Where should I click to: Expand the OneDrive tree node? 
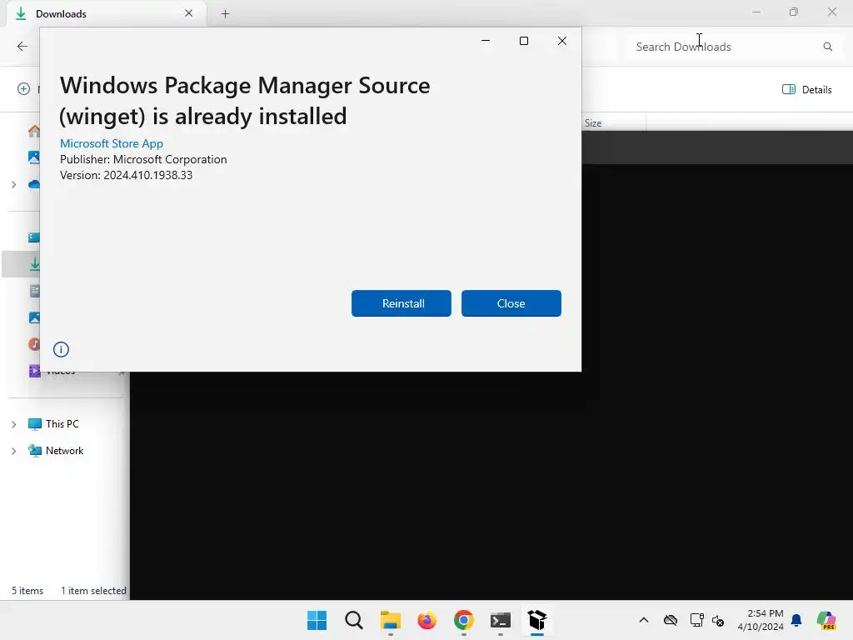pos(13,184)
